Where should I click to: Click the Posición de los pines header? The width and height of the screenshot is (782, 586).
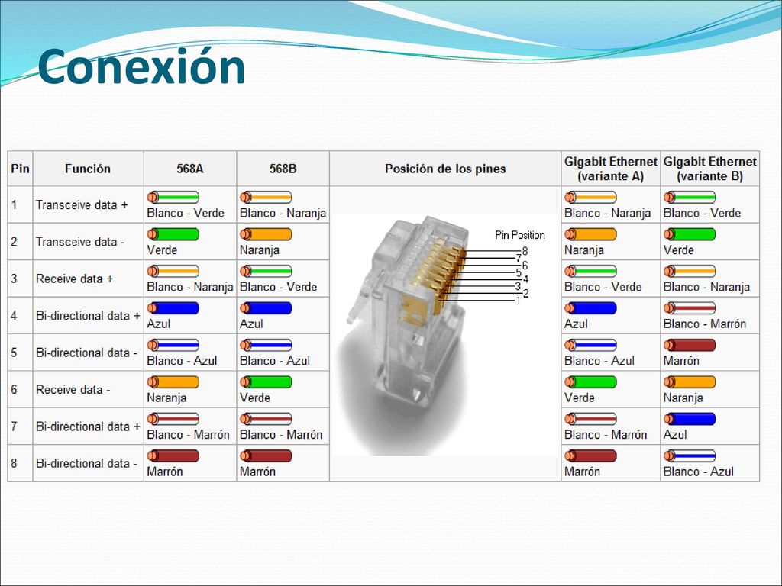445,169
